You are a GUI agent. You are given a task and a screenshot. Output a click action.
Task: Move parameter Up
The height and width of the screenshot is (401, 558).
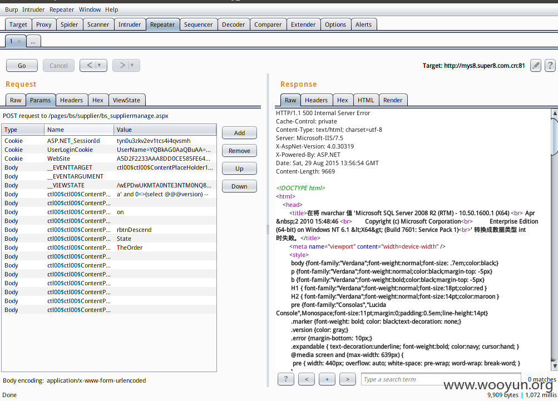(x=239, y=169)
